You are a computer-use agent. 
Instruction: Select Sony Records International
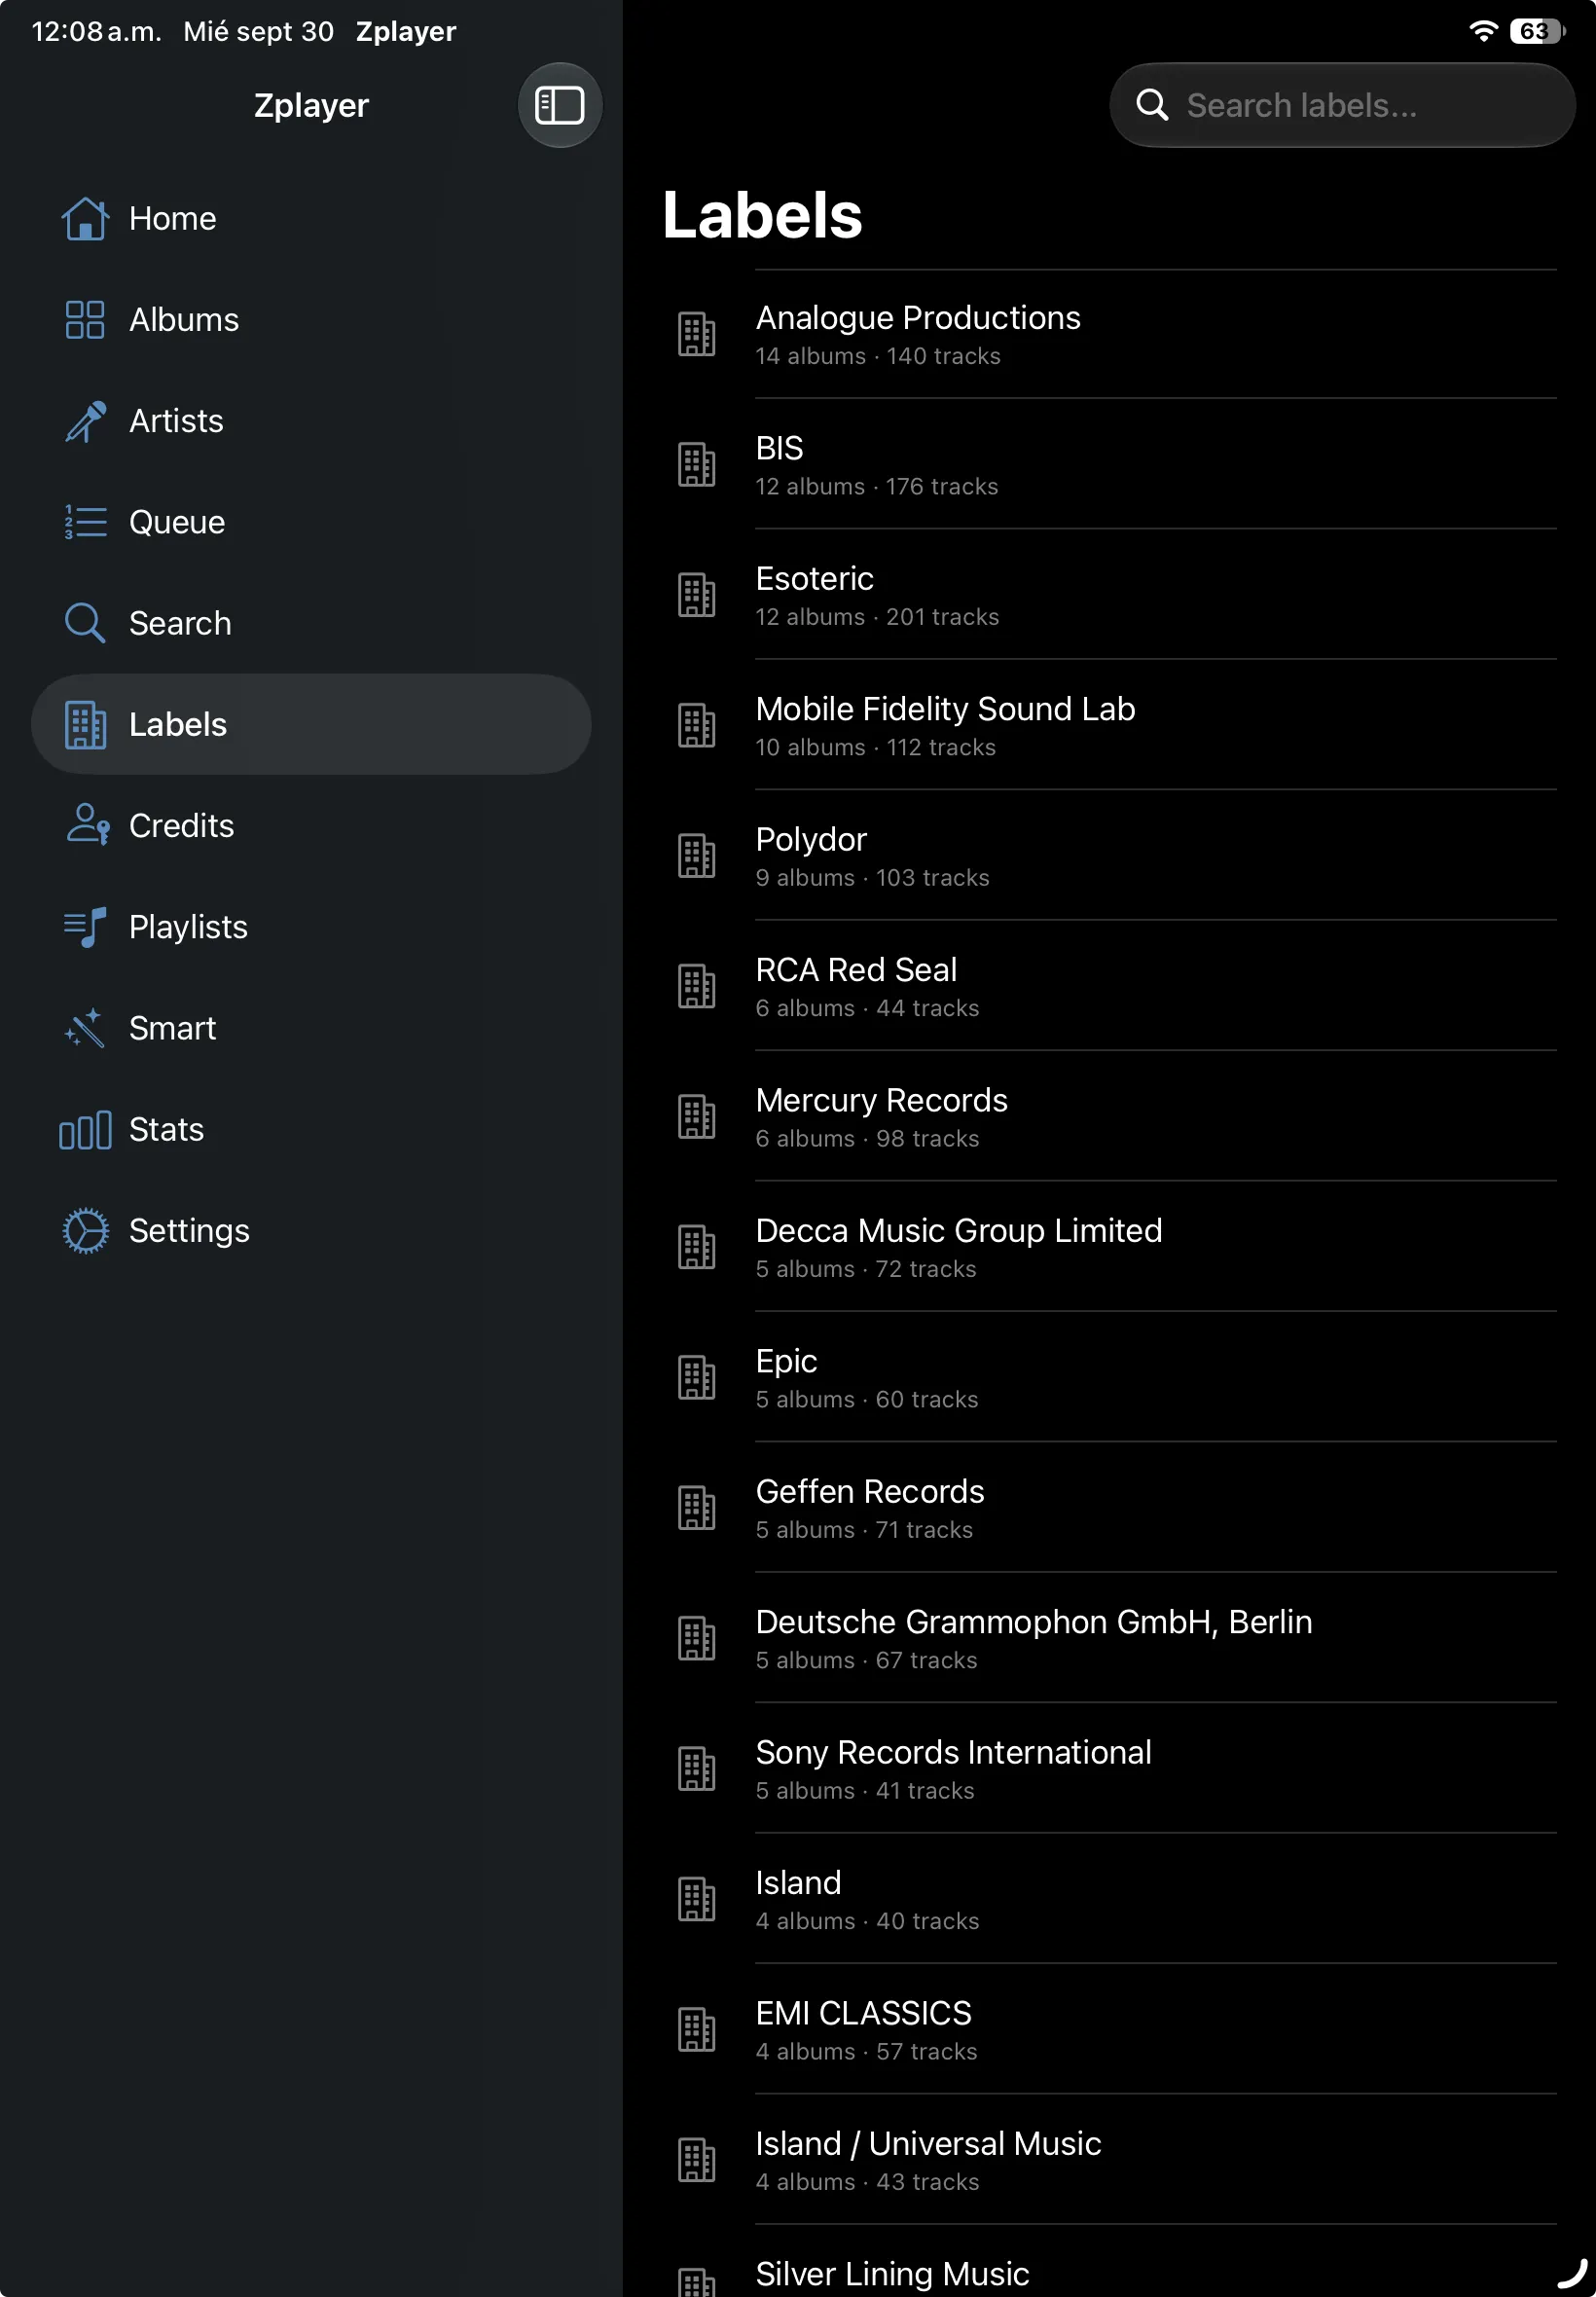(1109, 1768)
